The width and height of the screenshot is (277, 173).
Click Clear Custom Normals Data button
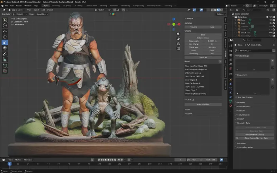256,138
